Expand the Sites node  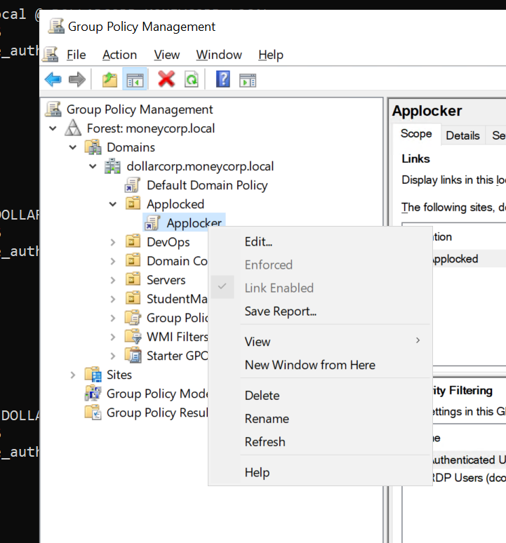[x=73, y=375]
